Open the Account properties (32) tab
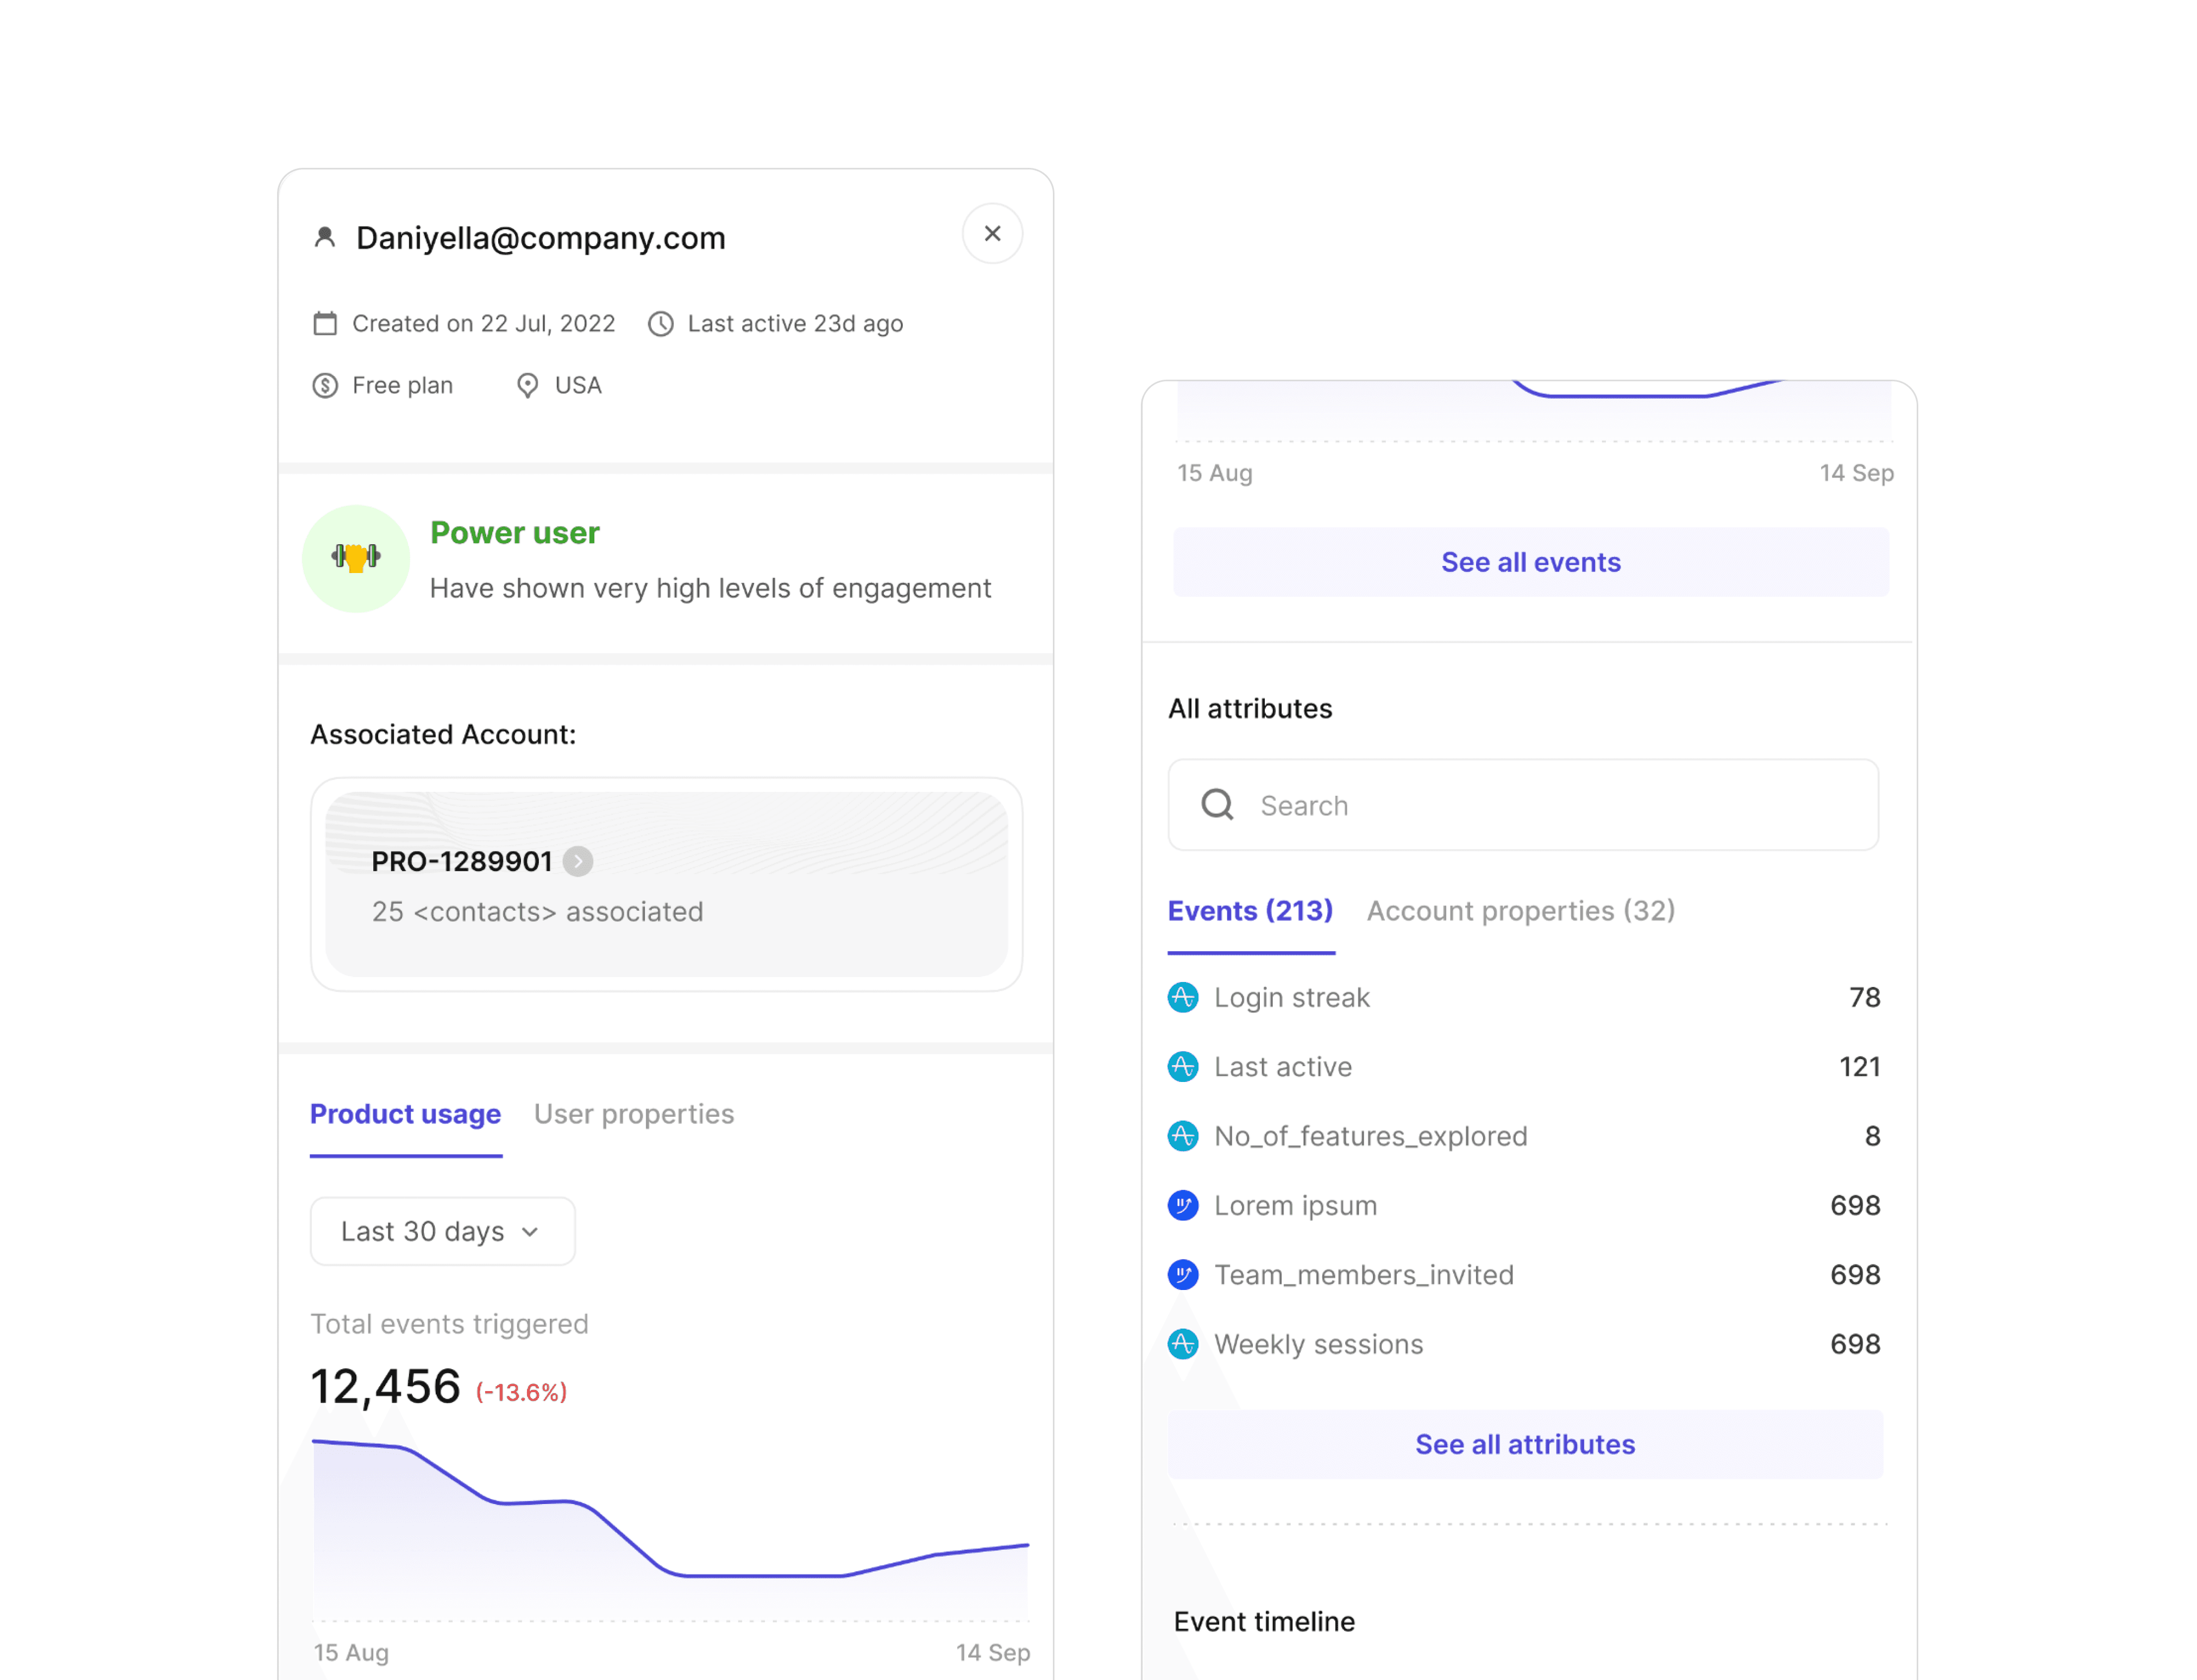Image resolution: width=2197 pixels, height=1680 pixels. (1519, 910)
